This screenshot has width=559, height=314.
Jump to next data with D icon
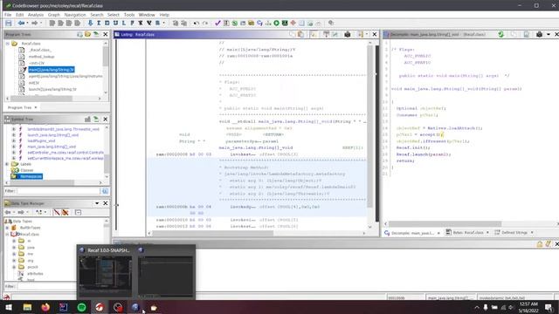[107, 24]
